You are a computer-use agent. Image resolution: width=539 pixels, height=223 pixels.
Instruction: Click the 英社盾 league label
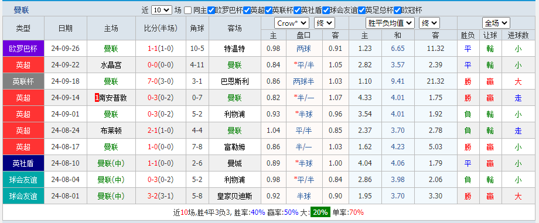(23, 163)
